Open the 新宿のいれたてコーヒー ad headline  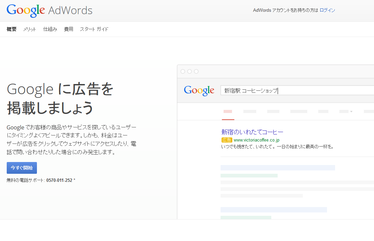click(x=252, y=132)
